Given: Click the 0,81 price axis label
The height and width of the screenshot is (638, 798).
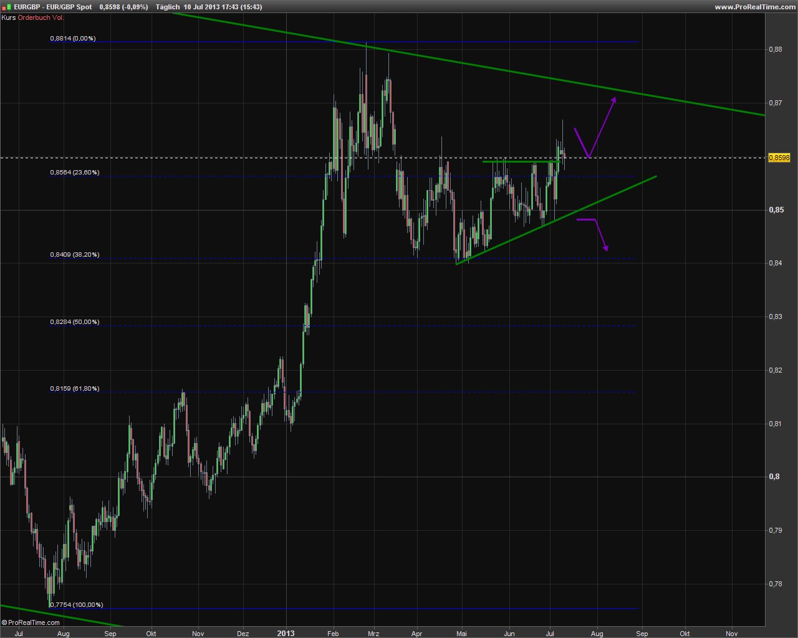Looking at the screenshot, I should [774, 424].
